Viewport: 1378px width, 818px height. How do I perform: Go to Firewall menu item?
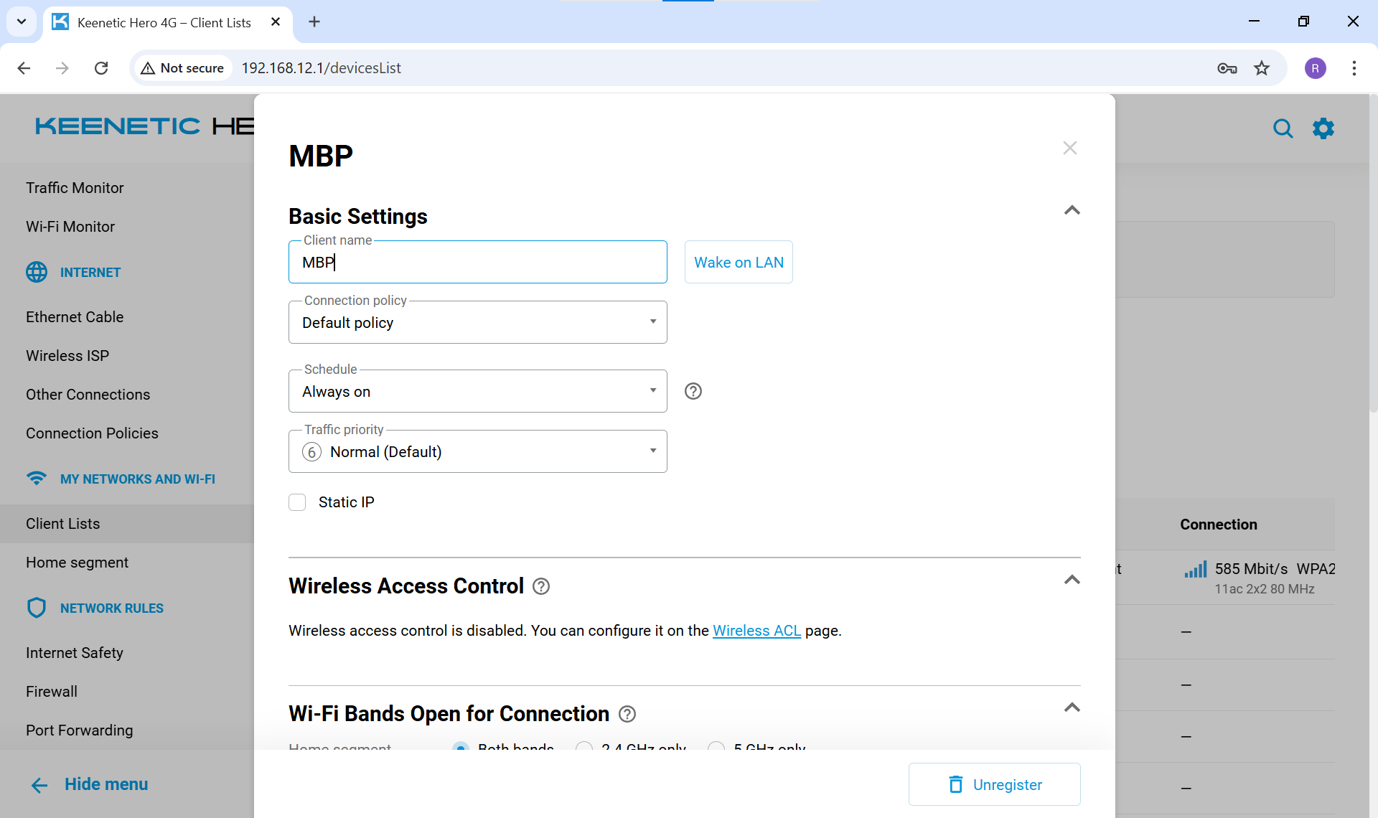(x=52, y=692)
